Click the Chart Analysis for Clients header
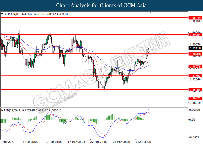The image size is (203, 145). [x=101, y=5]
